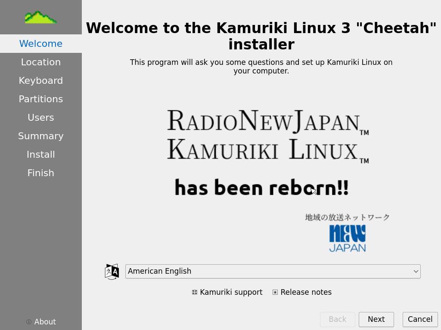This screenshot has height=330, width=441.
Task: Select the Partitions step in sidebar
Action: point(41,99)
